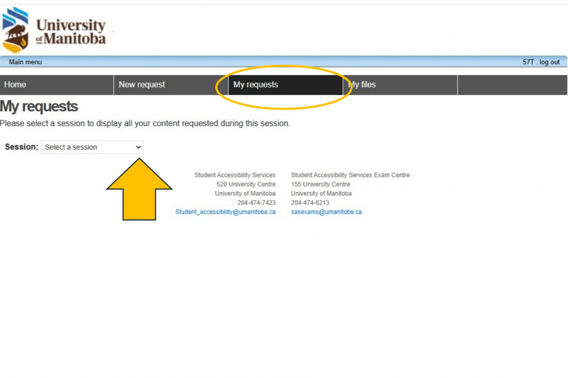Viewport: 568px width, 378px height.
Task: Click the Main menu bar label
Action: click(x=25, y=62)
